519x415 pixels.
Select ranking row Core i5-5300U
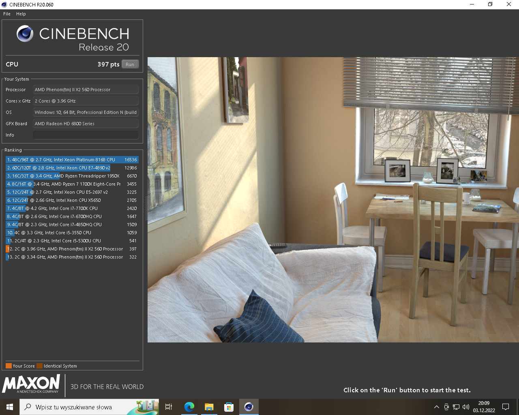click(72, 241)
